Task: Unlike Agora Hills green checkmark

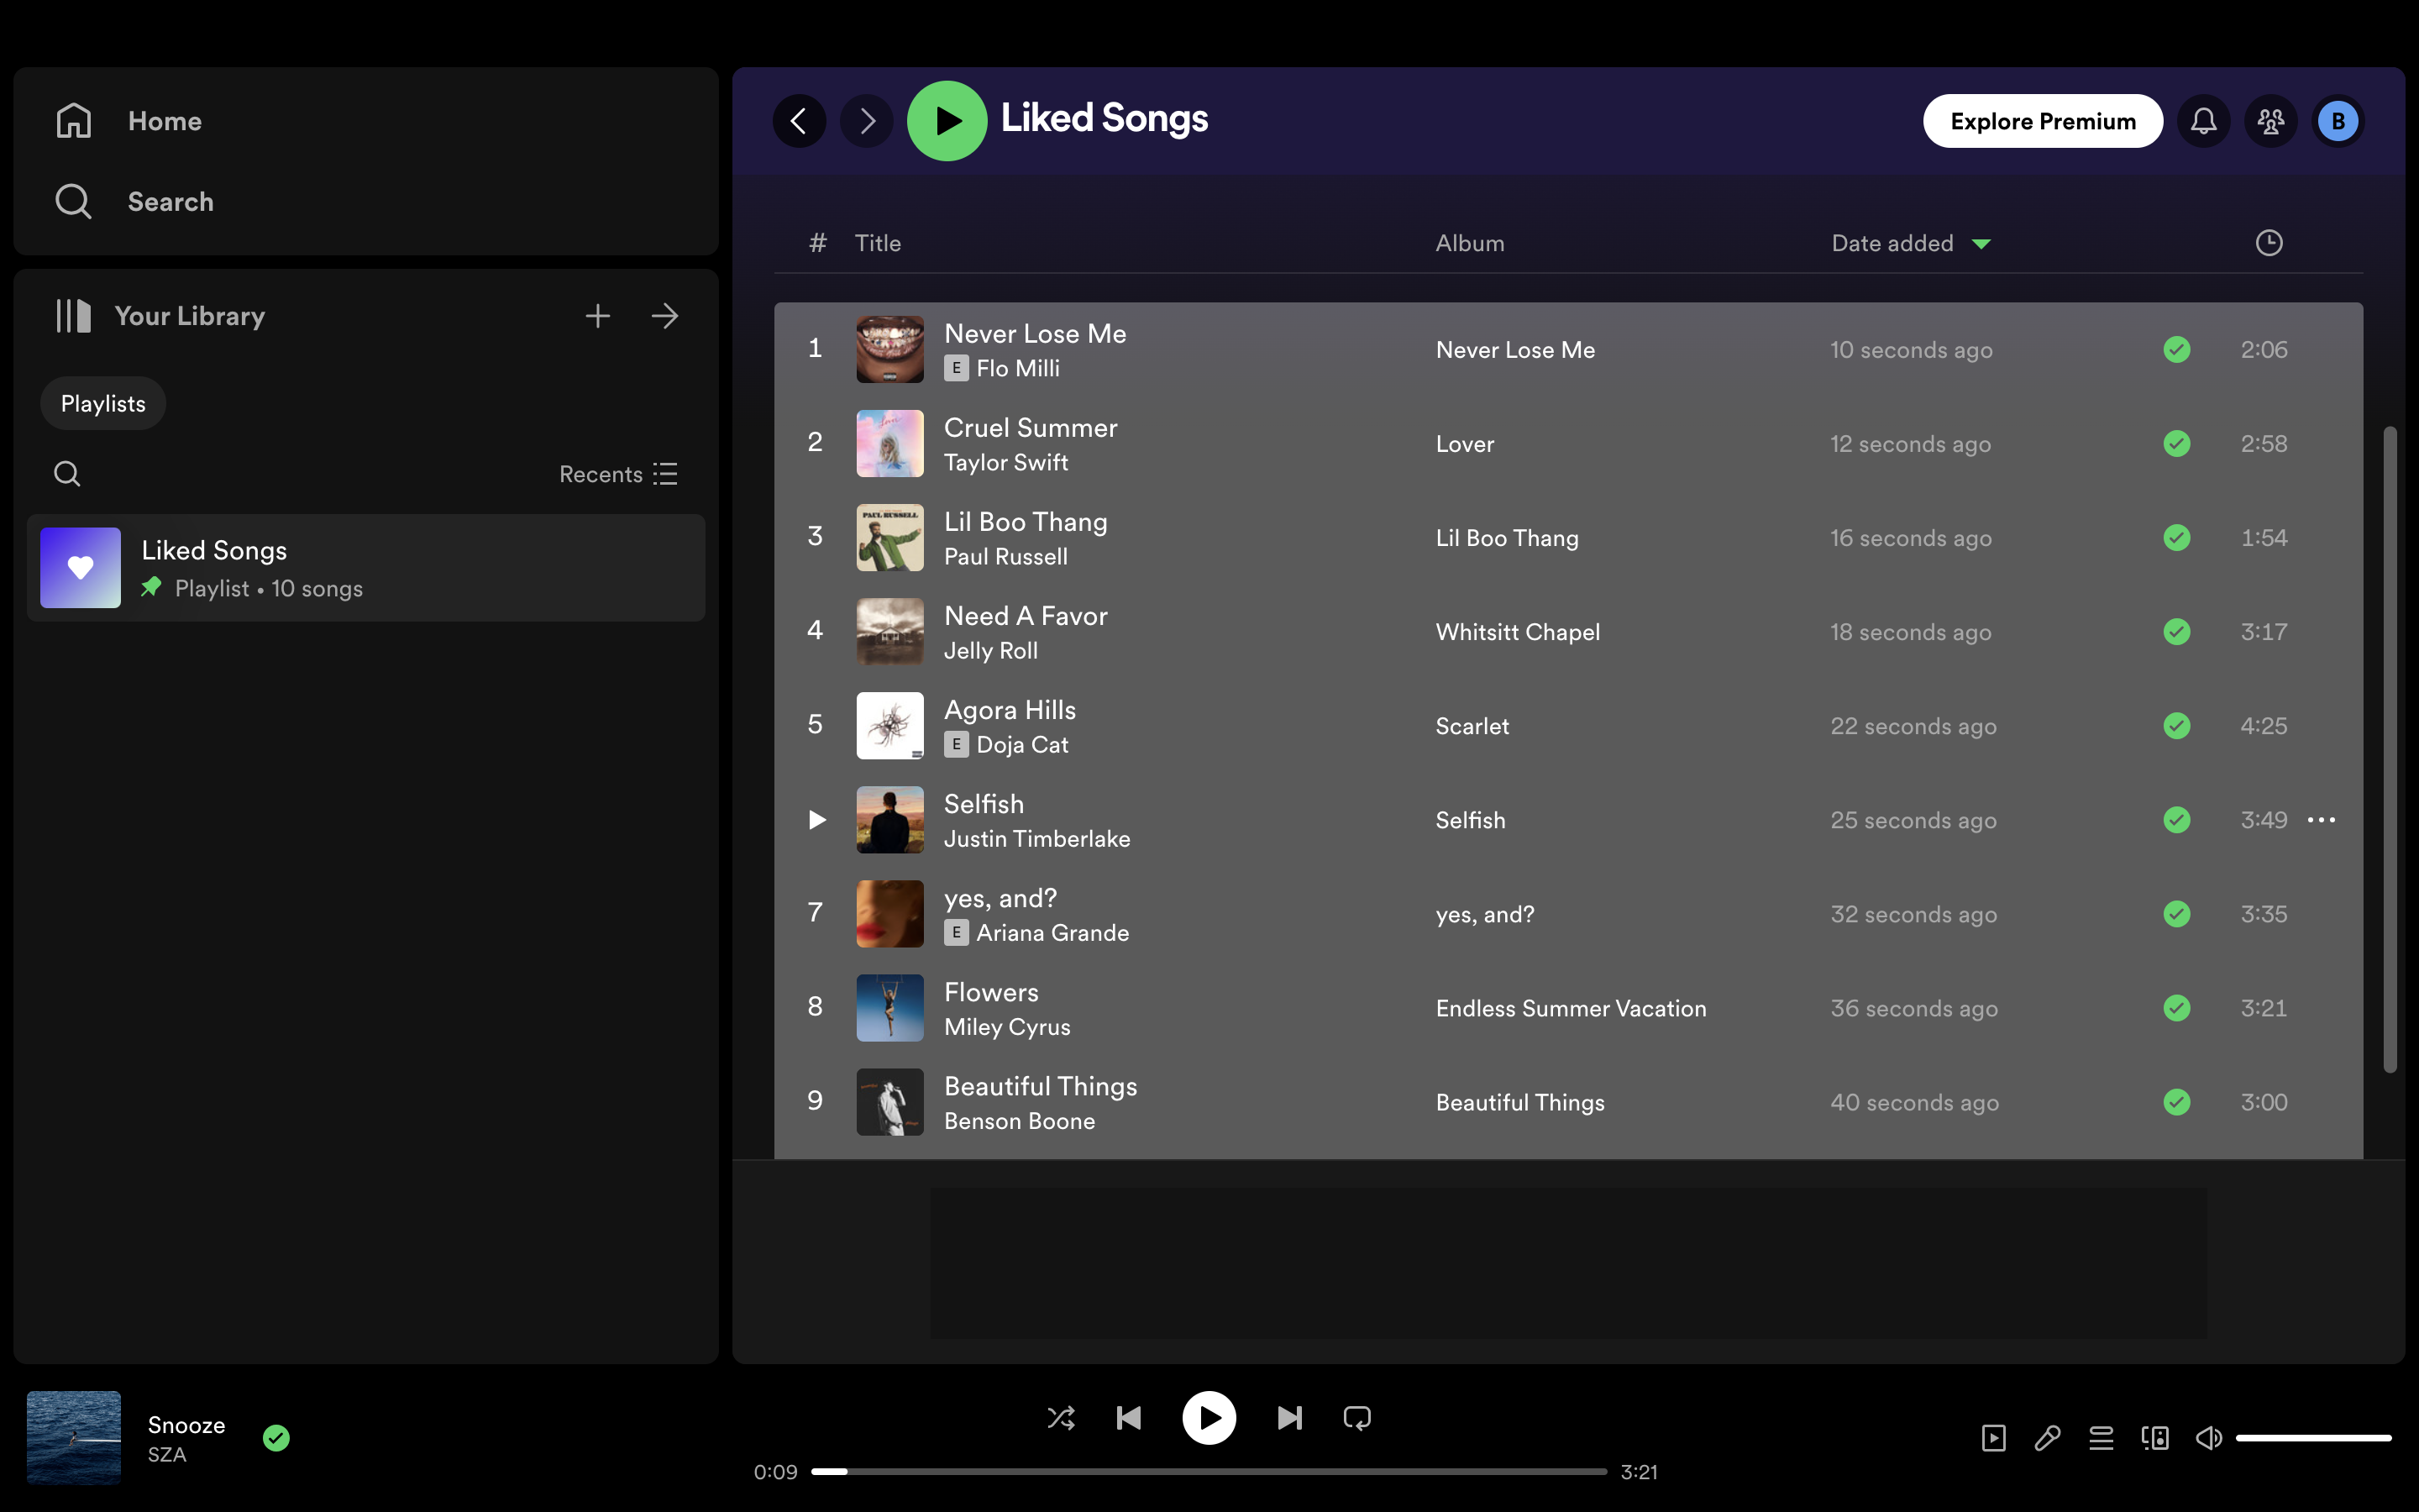Action: click(2176, 725)
